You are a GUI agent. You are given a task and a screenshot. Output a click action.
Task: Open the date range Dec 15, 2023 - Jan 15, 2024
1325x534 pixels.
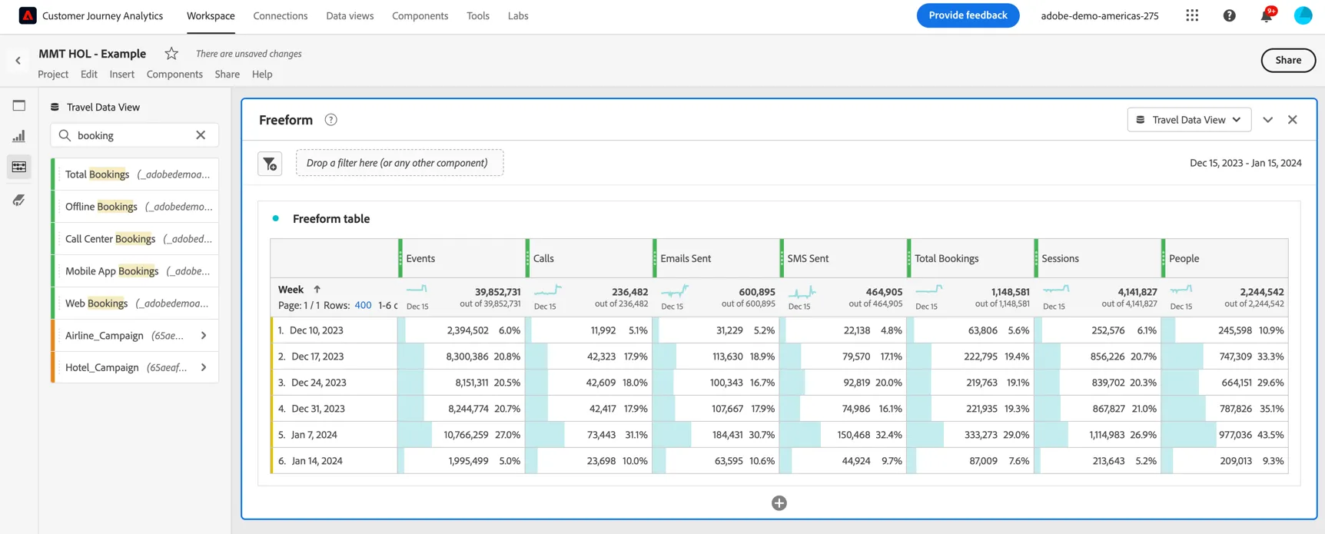1246,163
